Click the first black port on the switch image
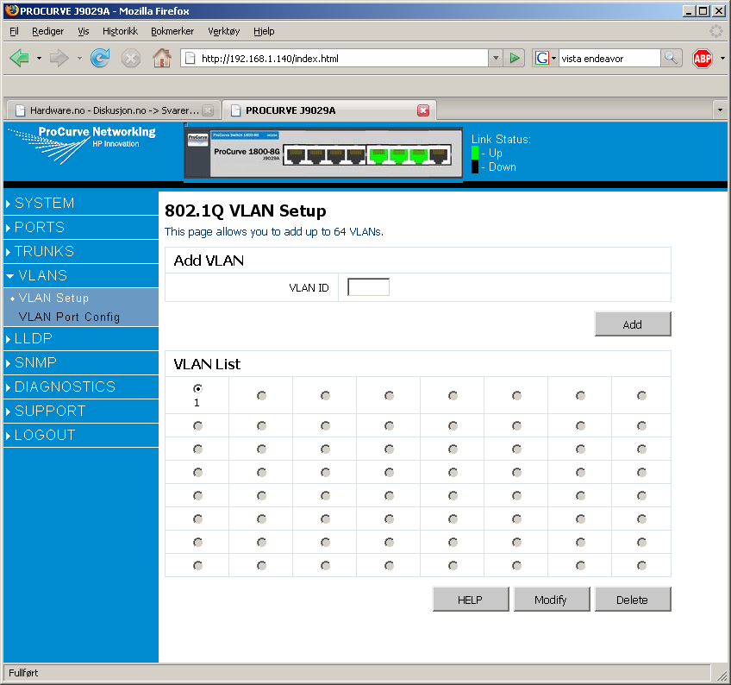Viewport: 731px width, 685px height. (x=295, y=156)
